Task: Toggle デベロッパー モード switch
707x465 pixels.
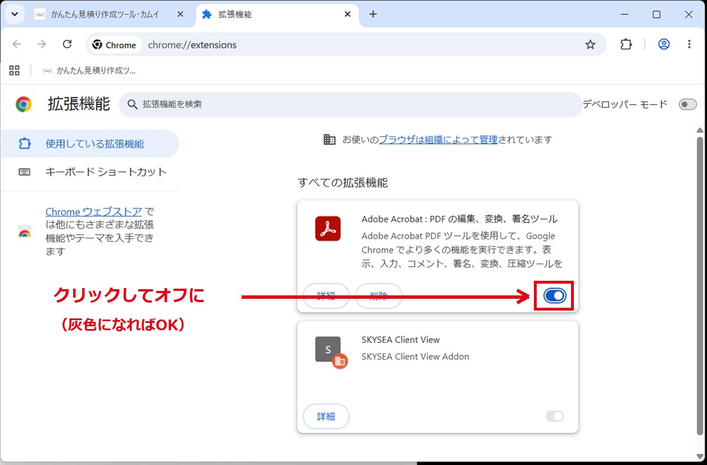Action: coord(687,104)
